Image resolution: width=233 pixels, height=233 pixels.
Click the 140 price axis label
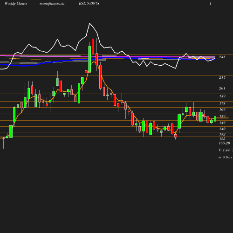coord(222,129)
